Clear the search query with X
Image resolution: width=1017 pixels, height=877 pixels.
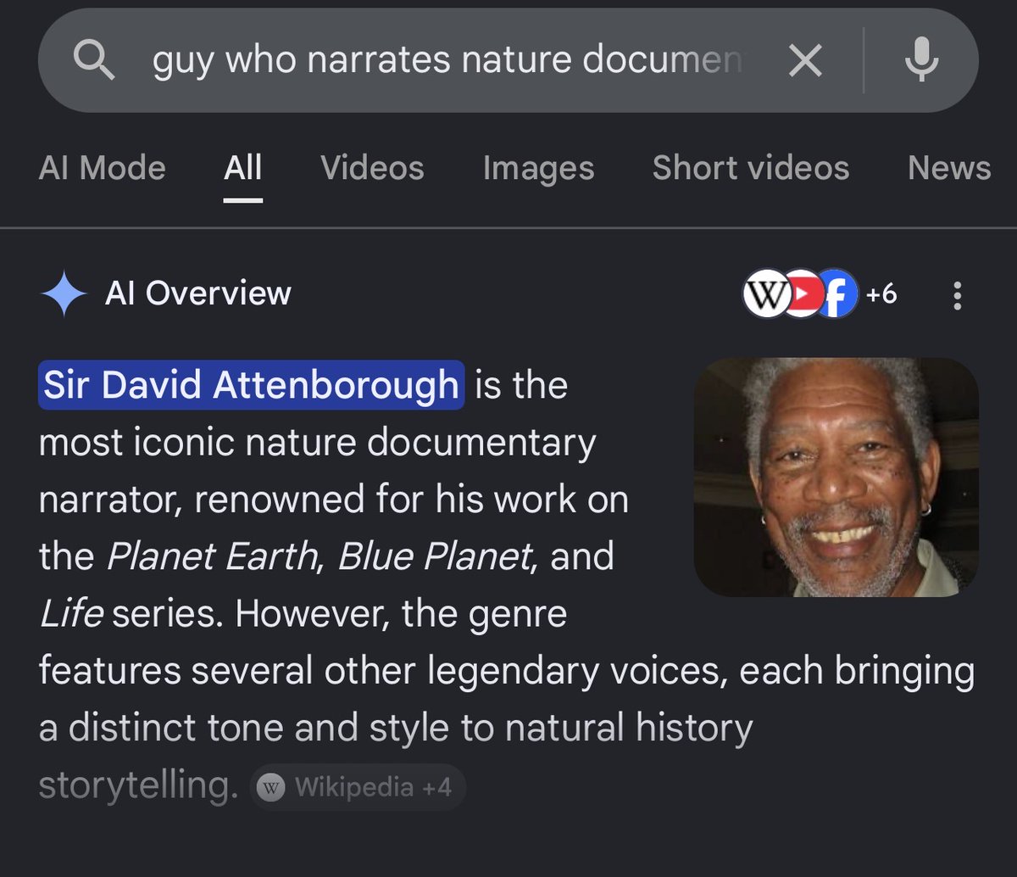(x=805, y=61)
